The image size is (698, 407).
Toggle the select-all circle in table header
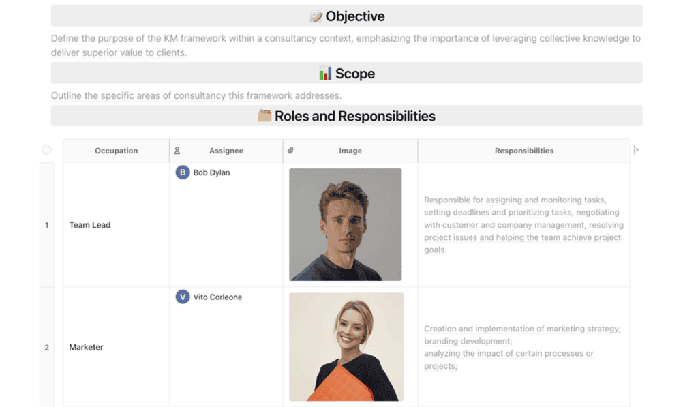coord(46,150)
